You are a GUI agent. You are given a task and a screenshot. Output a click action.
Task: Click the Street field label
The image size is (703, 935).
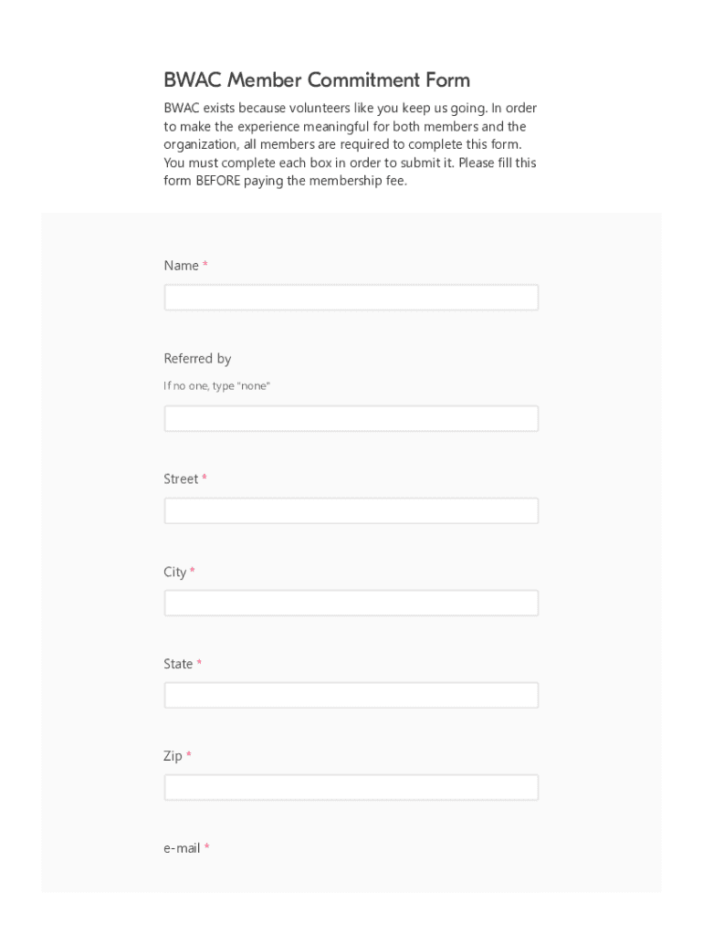tap(181, 479)
